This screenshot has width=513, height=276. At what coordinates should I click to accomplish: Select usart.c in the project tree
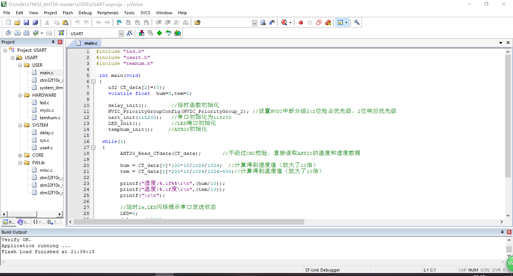pyautogui.click(x=46, y=147)
